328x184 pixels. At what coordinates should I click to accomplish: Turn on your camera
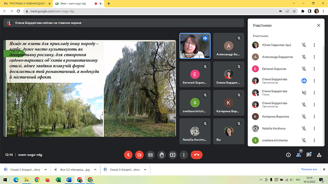(139, 155)
